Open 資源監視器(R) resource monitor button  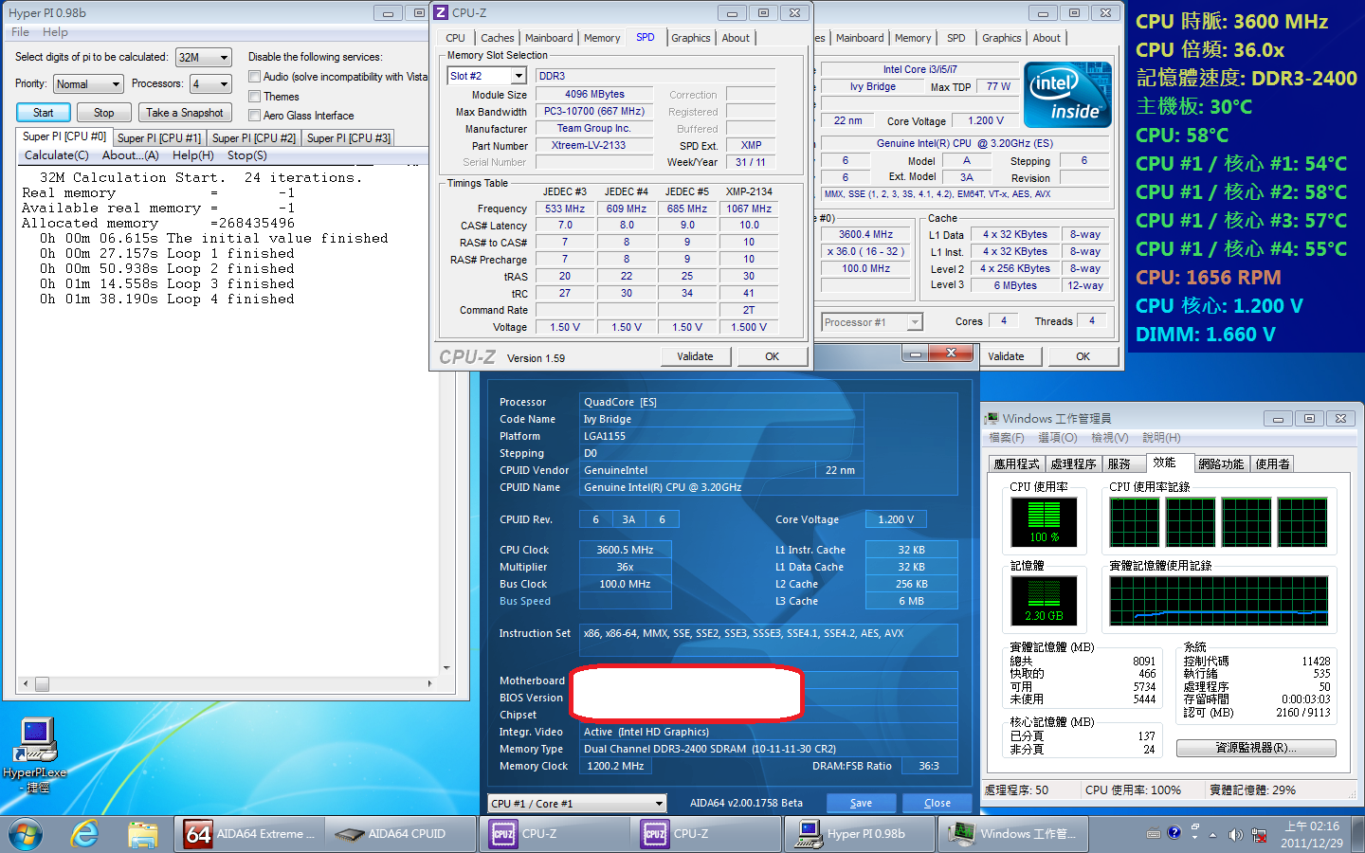click(x=1256, y=748)
